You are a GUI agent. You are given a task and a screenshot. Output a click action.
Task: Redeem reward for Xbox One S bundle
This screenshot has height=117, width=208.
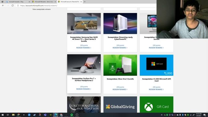[x=120, y=89]
